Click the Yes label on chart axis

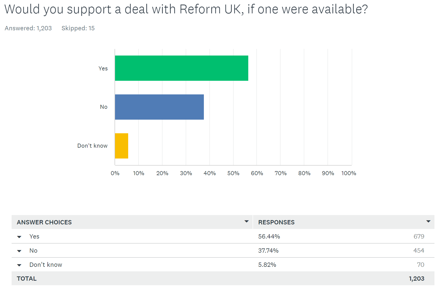[x=103, y=68]
